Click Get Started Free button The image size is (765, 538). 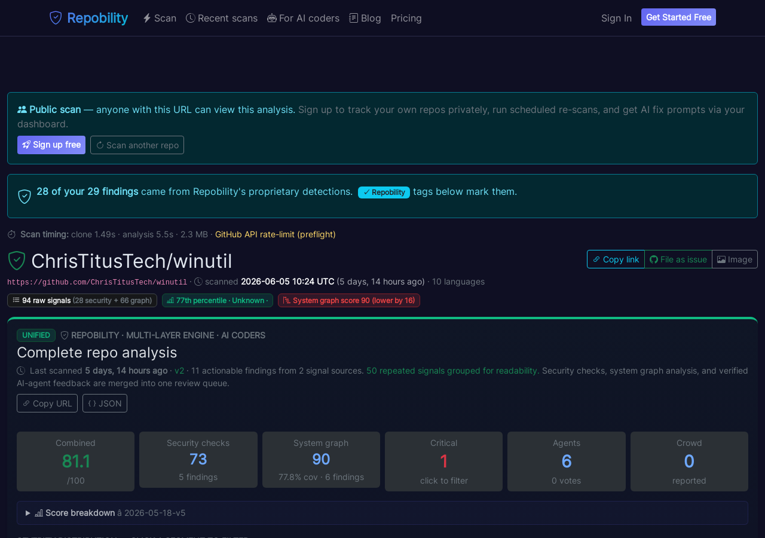[x=678, y=17]
